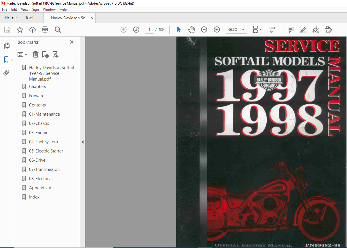This screenshot has height=248, width=347.
Task: Open the Bookmarks side panel icon
Action: click(6, 60)
